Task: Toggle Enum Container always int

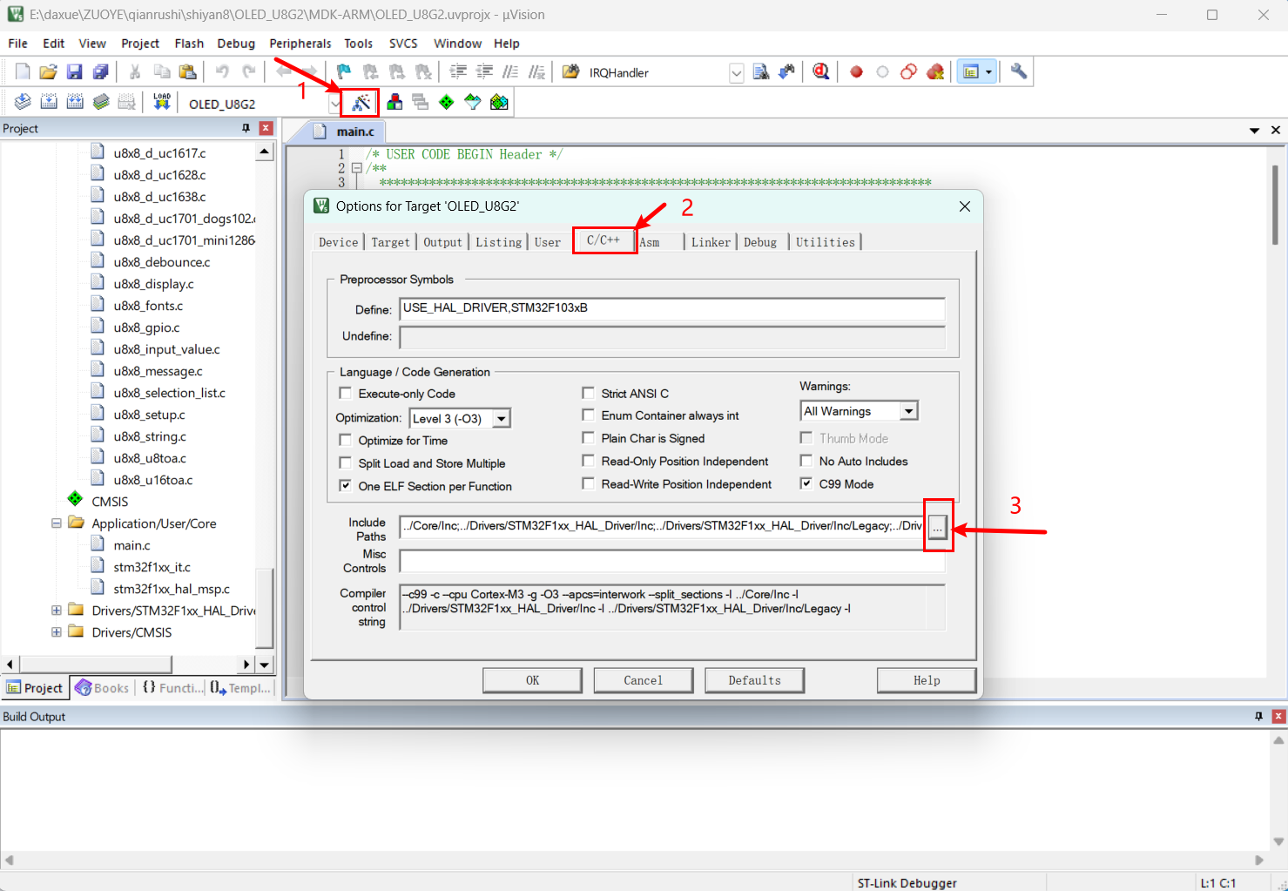Action: tap(589, 415)
